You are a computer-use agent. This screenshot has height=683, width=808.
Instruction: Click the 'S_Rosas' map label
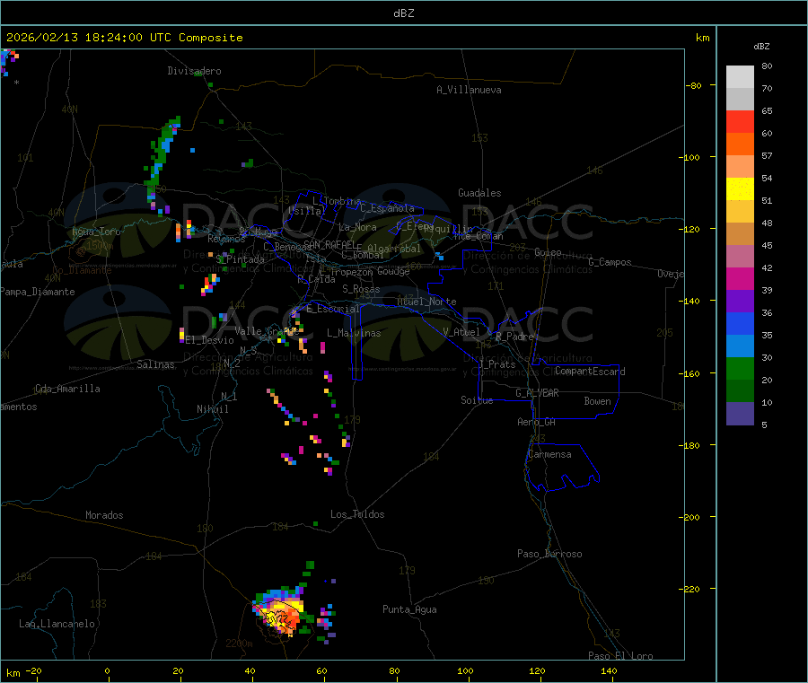coord(361,289)
